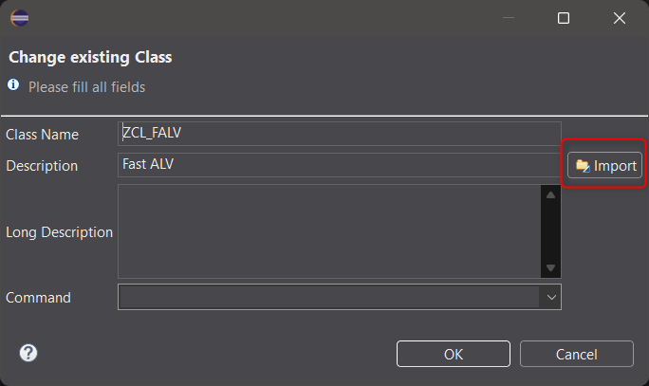
Task: Confirm with the OK button
Action: point(454,354)
